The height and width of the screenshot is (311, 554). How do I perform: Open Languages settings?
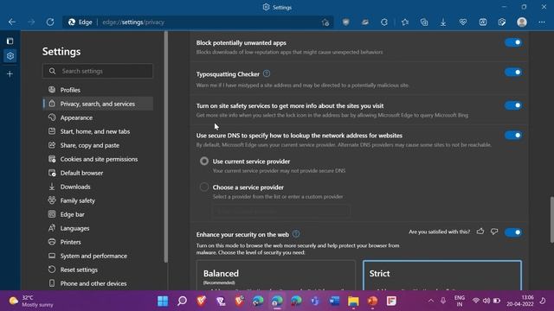(x=98, y=228)
